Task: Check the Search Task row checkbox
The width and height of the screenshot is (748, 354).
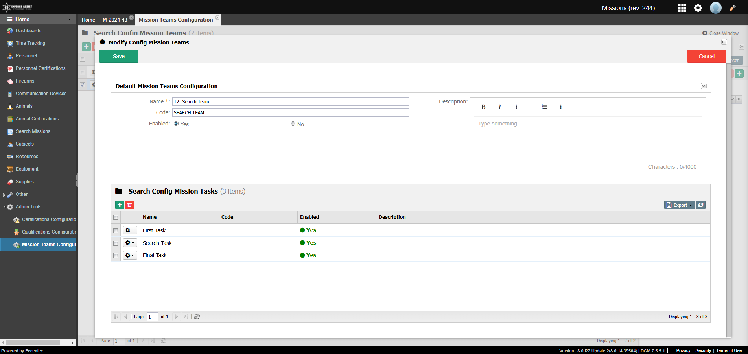Action: [116, 243]
